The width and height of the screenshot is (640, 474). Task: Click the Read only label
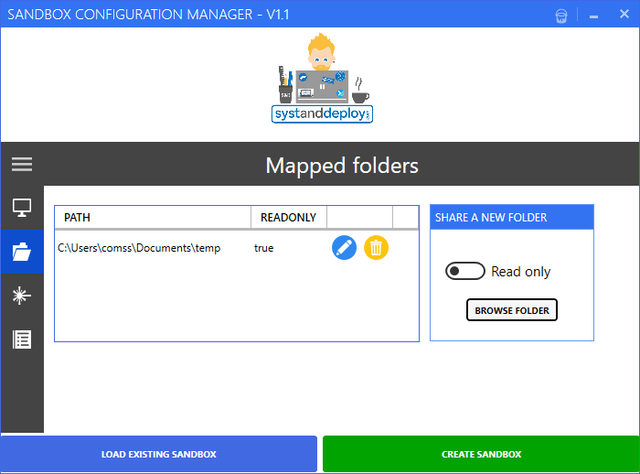pyautogui.click(x=520, y=272)
